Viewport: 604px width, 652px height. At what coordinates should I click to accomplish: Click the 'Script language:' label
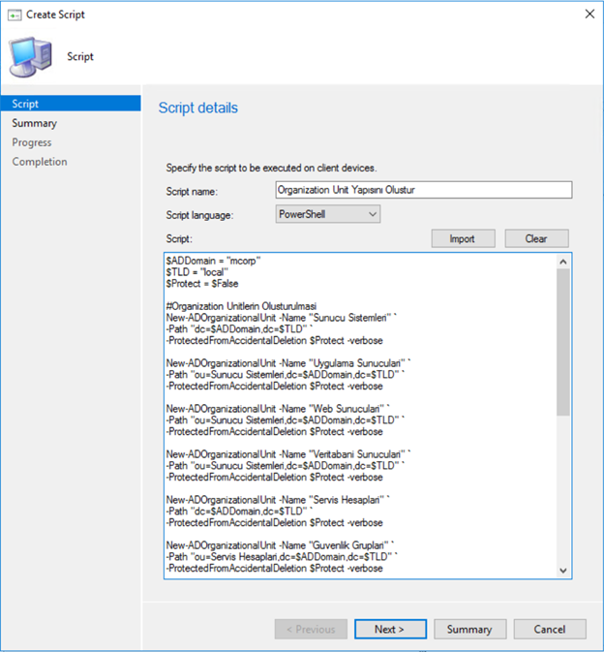[199, 215]
